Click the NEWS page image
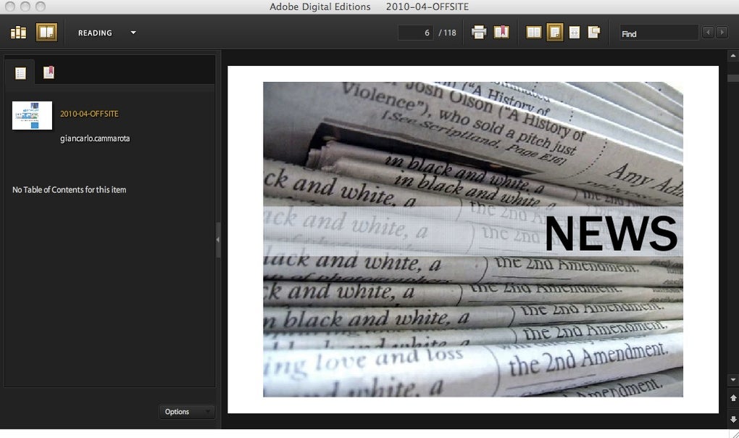Image resolution: width=739 pixels, height=438 pixels. click(472, 239)
